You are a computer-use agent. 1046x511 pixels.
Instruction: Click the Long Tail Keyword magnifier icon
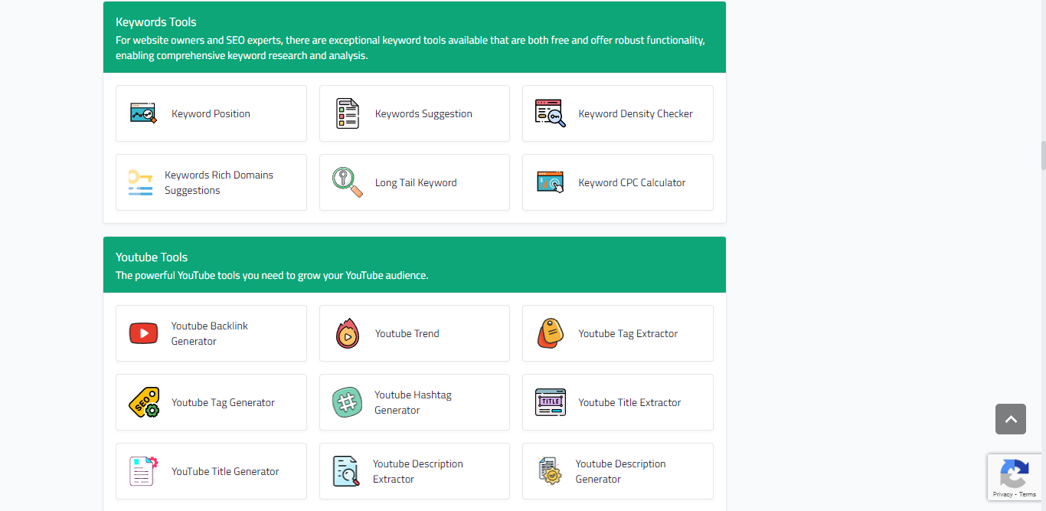[348, 182]
